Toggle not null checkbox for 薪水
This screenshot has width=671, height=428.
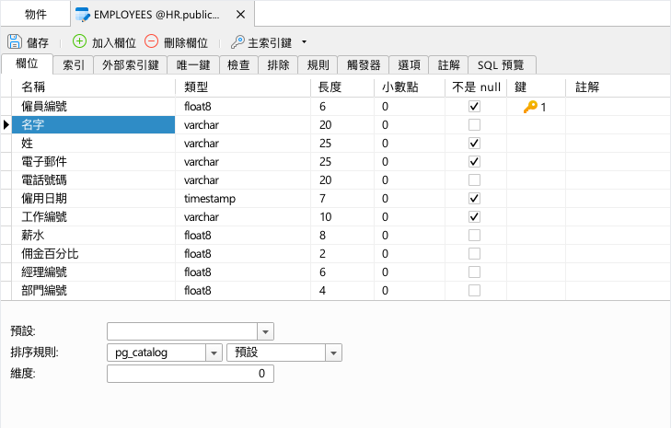click(474, 236)
